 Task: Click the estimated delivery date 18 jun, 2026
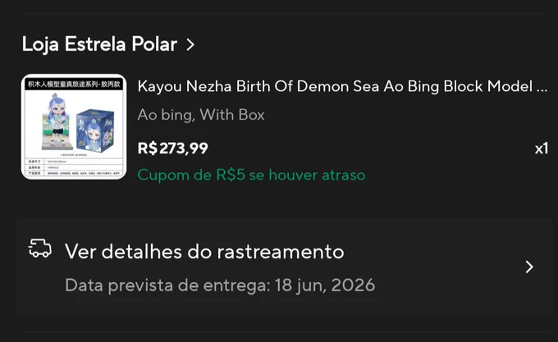click(x=325, y=285)
